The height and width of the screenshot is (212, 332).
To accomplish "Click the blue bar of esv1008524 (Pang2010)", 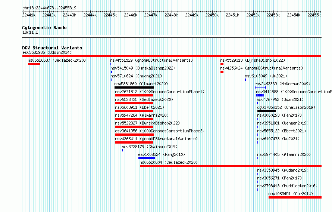I will [x=147, y=158].
